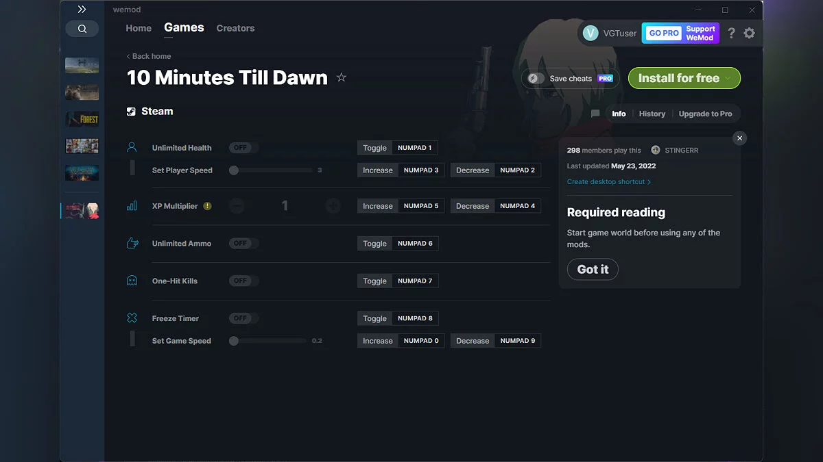Click the XP Multiplier warning info icon
This screenshot has width=823, height=462.
[x=207, y=206]
